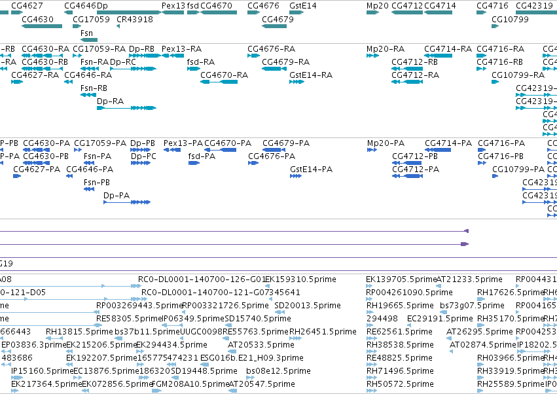Viewport: 557px width, 394px height.
Task: Click EST EK159310.5prime
Action: 300,279
